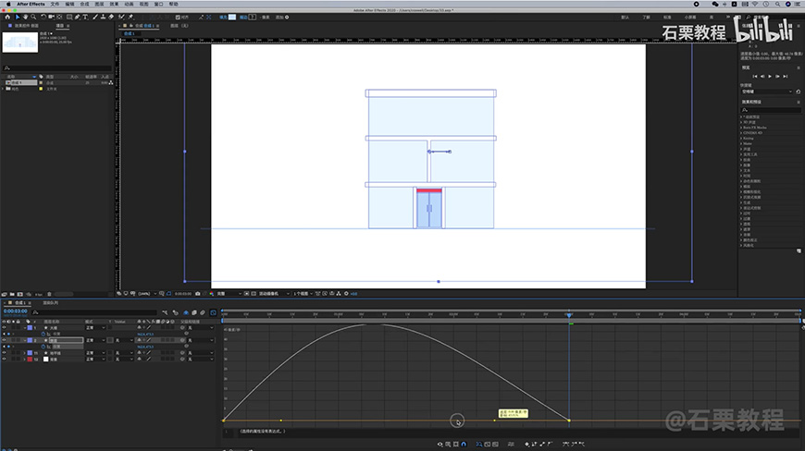This screenshot has width=805, height=451.
Task: Select the Eraser tool
Action: [x=111, y=17]
